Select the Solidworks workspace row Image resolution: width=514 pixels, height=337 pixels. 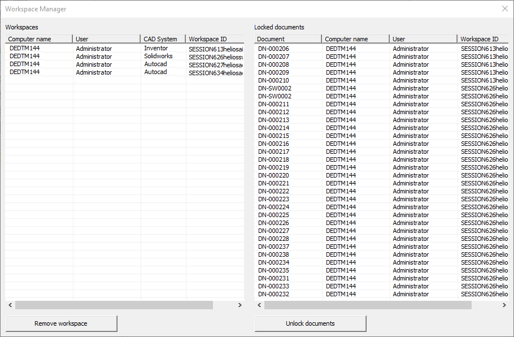click(125, 57)
